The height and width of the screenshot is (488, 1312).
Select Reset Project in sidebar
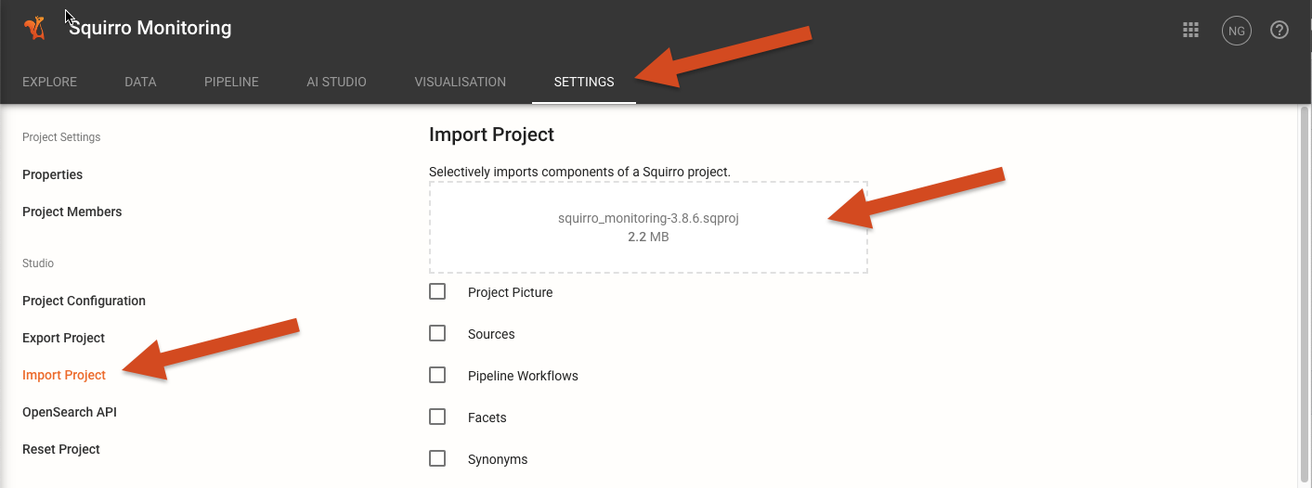click(x=61, y=449)
